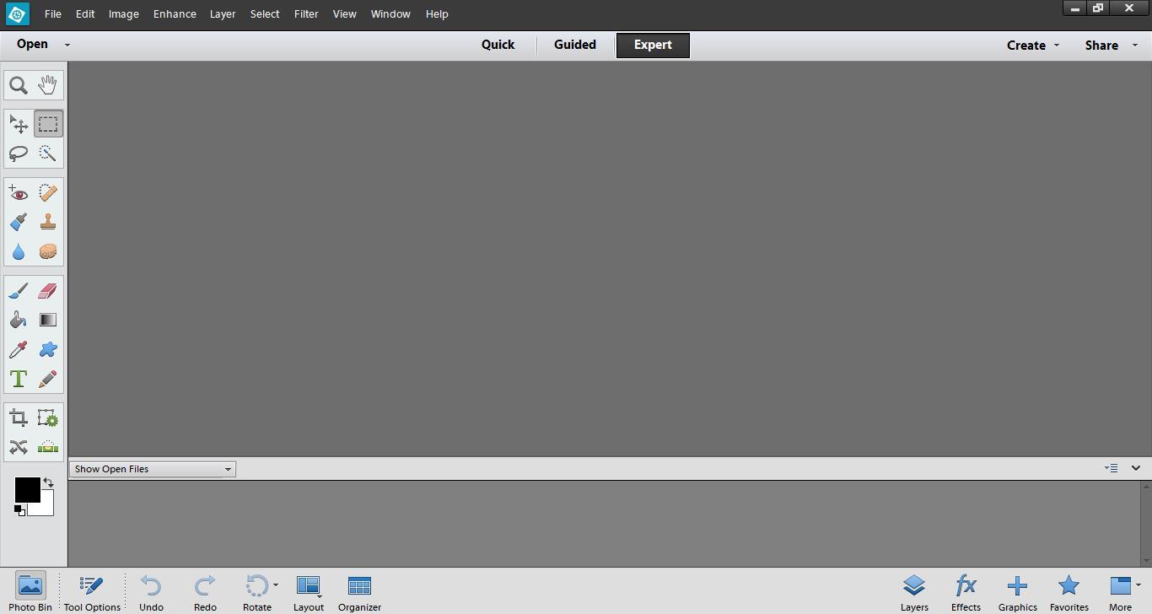The image size is (1152, 614).
Task: Open the Effects panel
Action: tap(965, 590)
